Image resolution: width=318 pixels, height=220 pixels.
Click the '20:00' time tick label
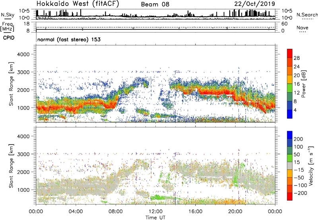pos(235,212)
